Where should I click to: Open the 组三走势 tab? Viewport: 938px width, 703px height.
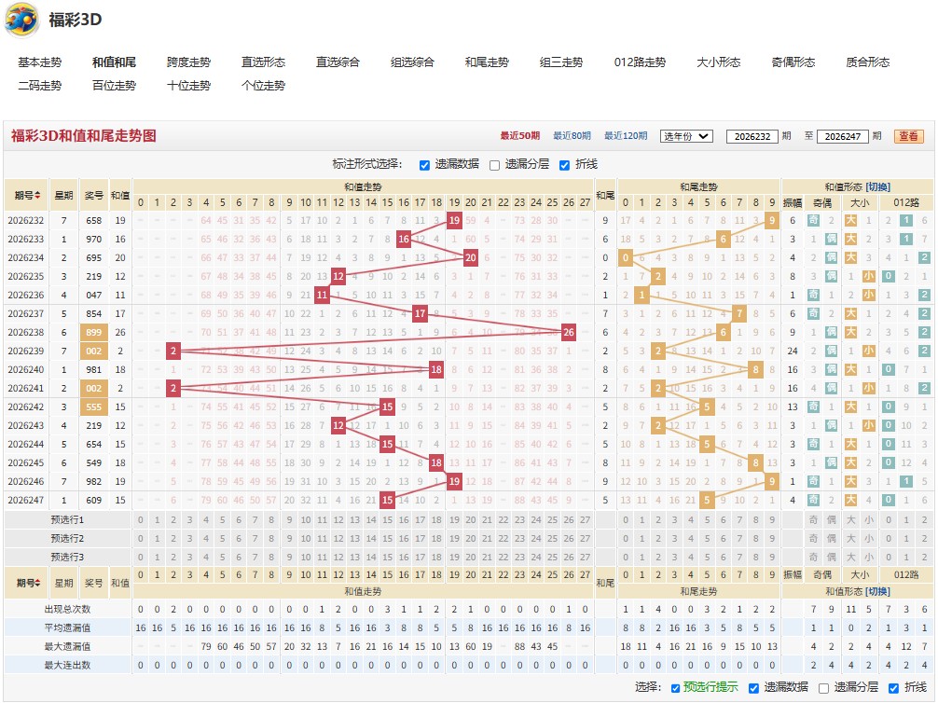click(561, 62)
